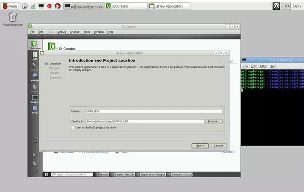This screenshot has height=194, width=306.
Task: Open the Wastebasket on the desktop
Action: point(13,17)
